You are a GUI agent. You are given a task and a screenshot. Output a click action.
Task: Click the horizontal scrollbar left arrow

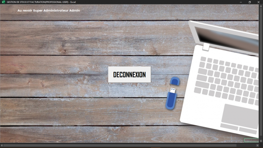click(2, 145)
